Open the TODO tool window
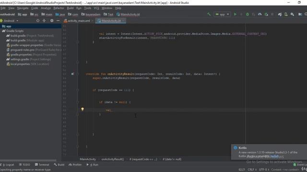This screenshot has height=172, width=307. click(24, 165)
